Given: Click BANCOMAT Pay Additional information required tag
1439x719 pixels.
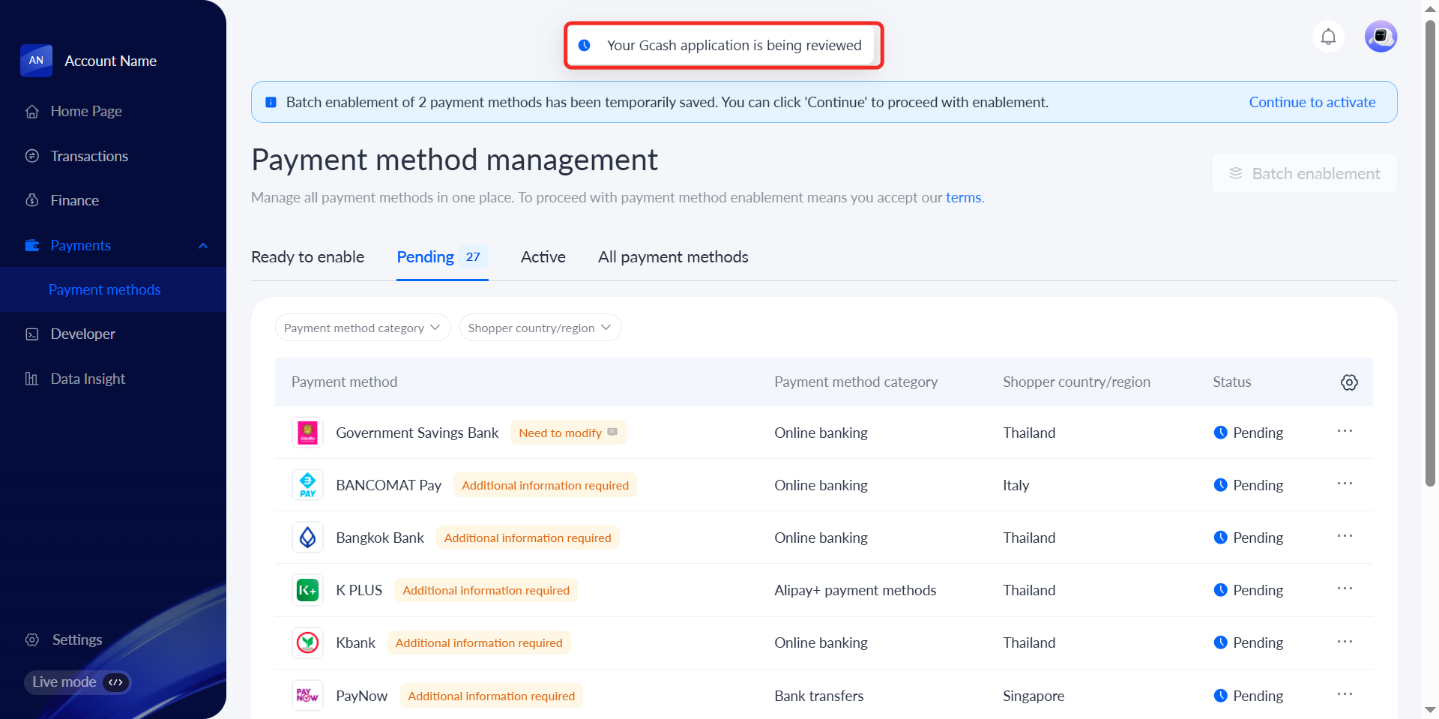Looking at the screenshot, I should 545,485.
